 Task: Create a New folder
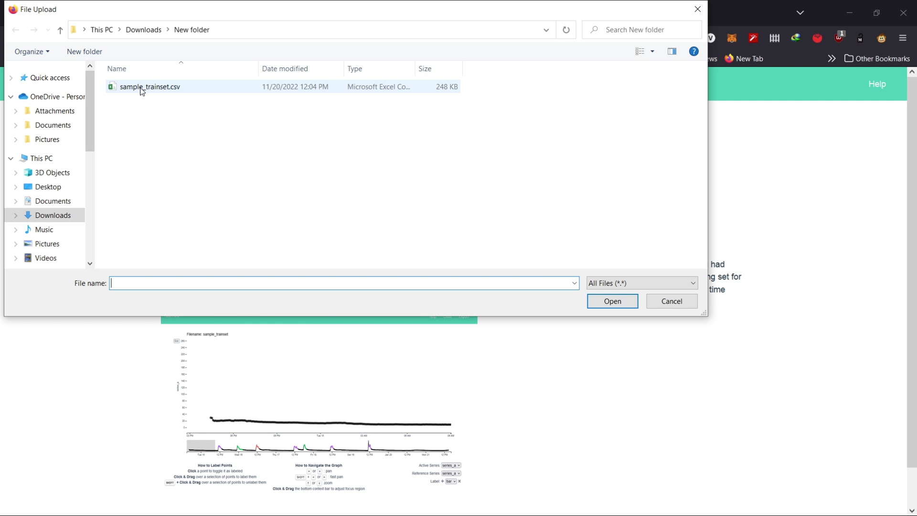tap(84, 51)
